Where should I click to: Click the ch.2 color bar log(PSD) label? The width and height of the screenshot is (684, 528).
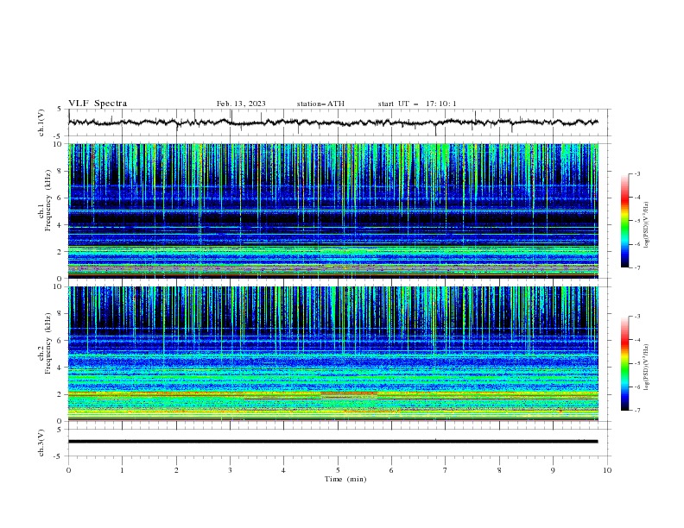coord(647,368)
